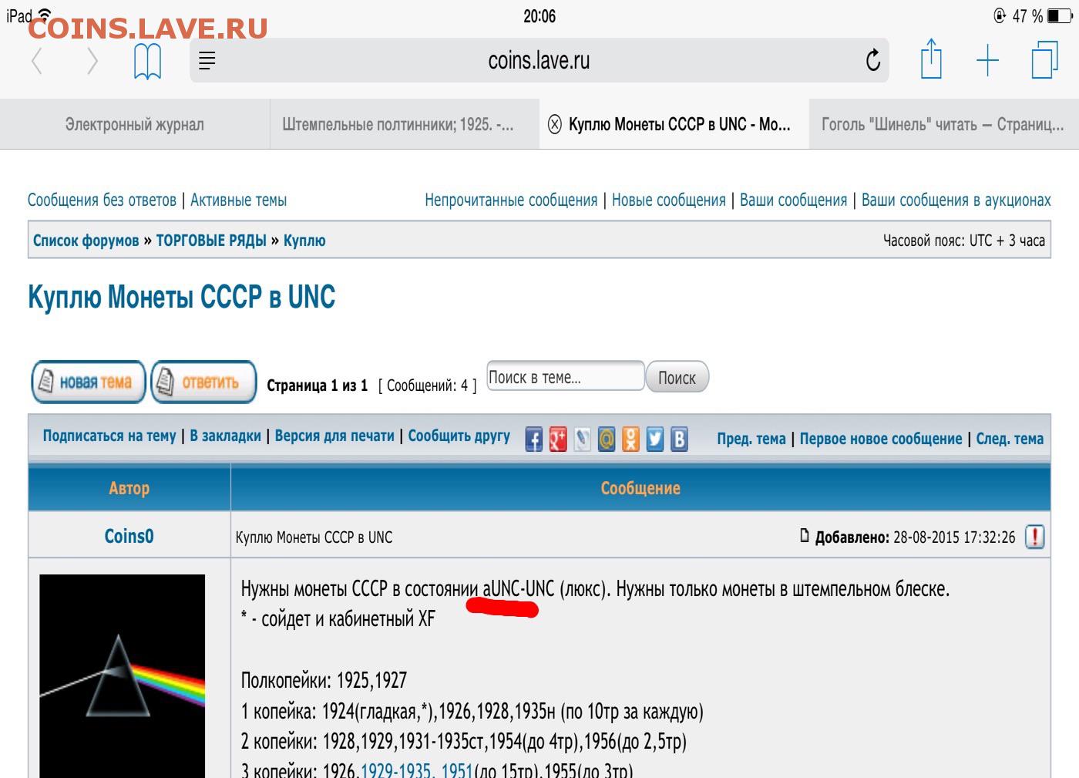Screen dimensions: 1079x778
Task: Switch to the 'Электронный журнал' tab
Action: tap(135, 124)
